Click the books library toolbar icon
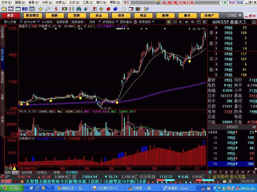 (x=138, y=9)
